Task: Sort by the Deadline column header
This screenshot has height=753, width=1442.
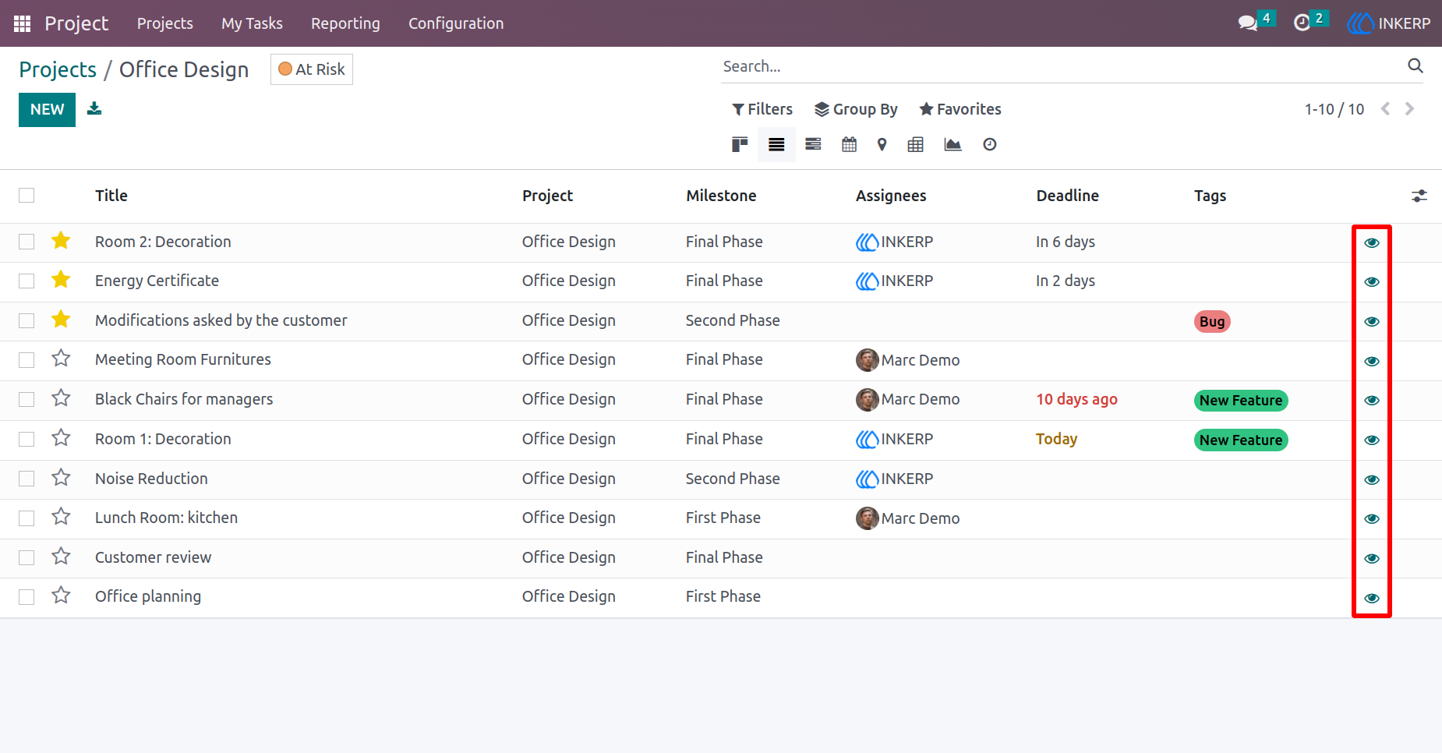Action: click(x=1068, y=196)
